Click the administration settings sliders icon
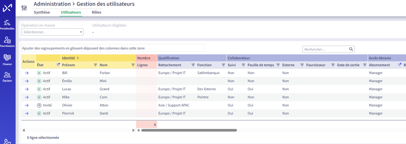The width and height of the screenshot is (406, 144). point(24,8)
